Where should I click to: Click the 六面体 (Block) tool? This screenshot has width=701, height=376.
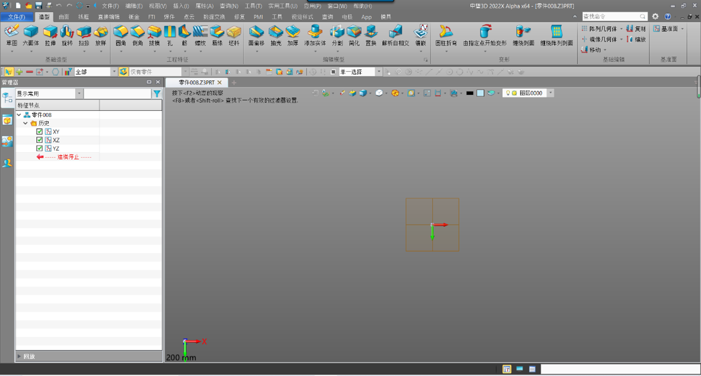(x=31, y=35)
